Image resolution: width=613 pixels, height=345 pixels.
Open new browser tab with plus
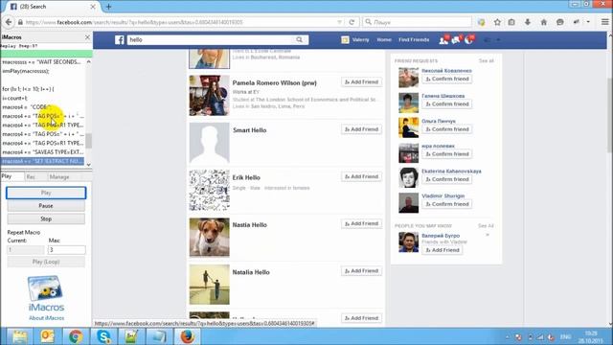click(x=108, y=7)
